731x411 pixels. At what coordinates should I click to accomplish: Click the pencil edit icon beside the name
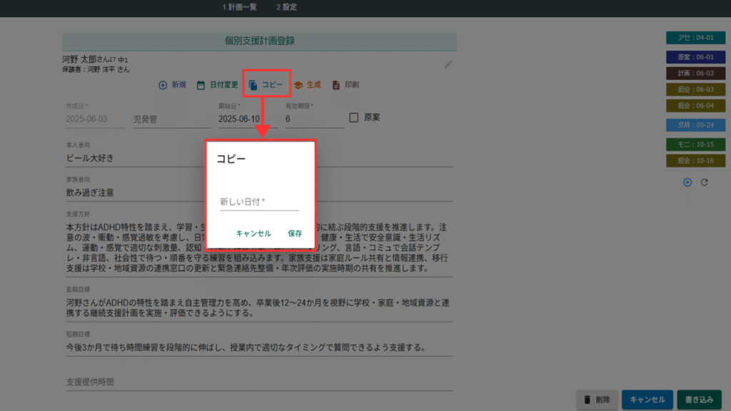pos(448,65)
